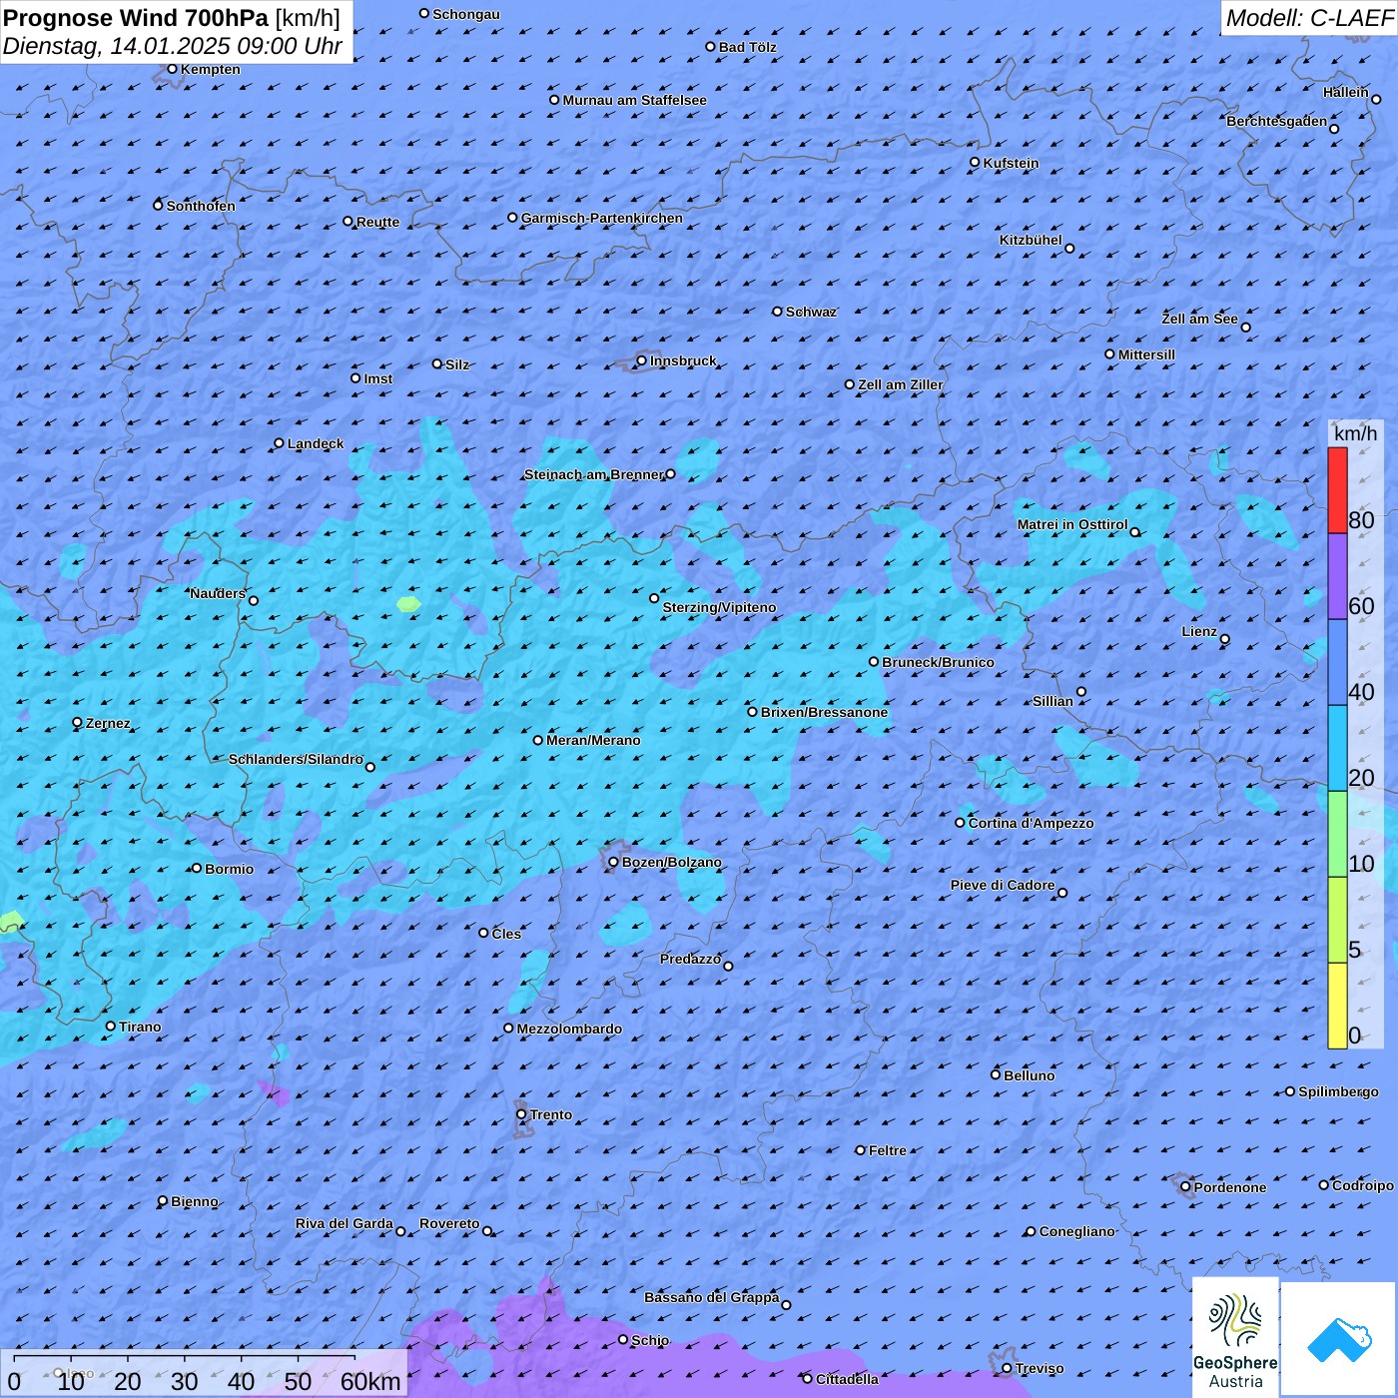Click the 'Prognose Wind 700hPa' title text
Viewport: 1398px width, 1398px height.
click(136, 18)
